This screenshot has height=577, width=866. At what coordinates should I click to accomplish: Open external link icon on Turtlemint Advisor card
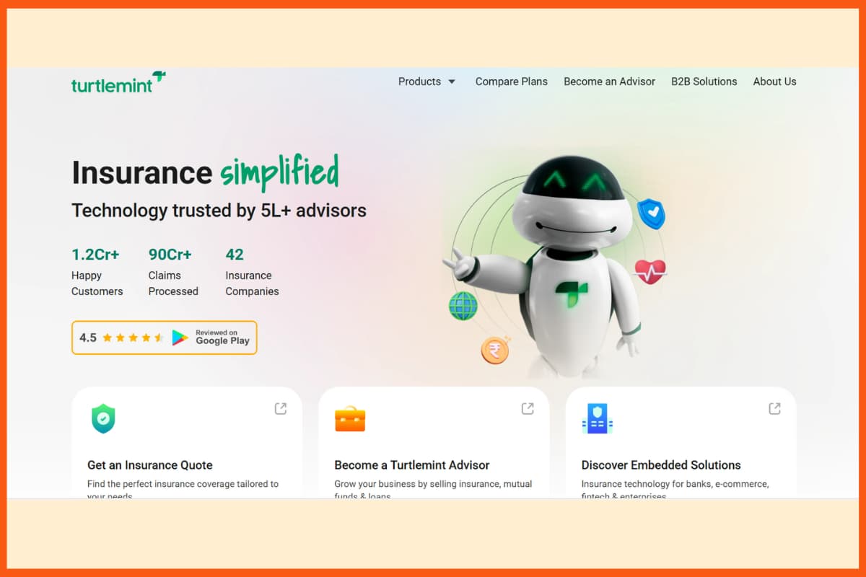coord(528,409)
